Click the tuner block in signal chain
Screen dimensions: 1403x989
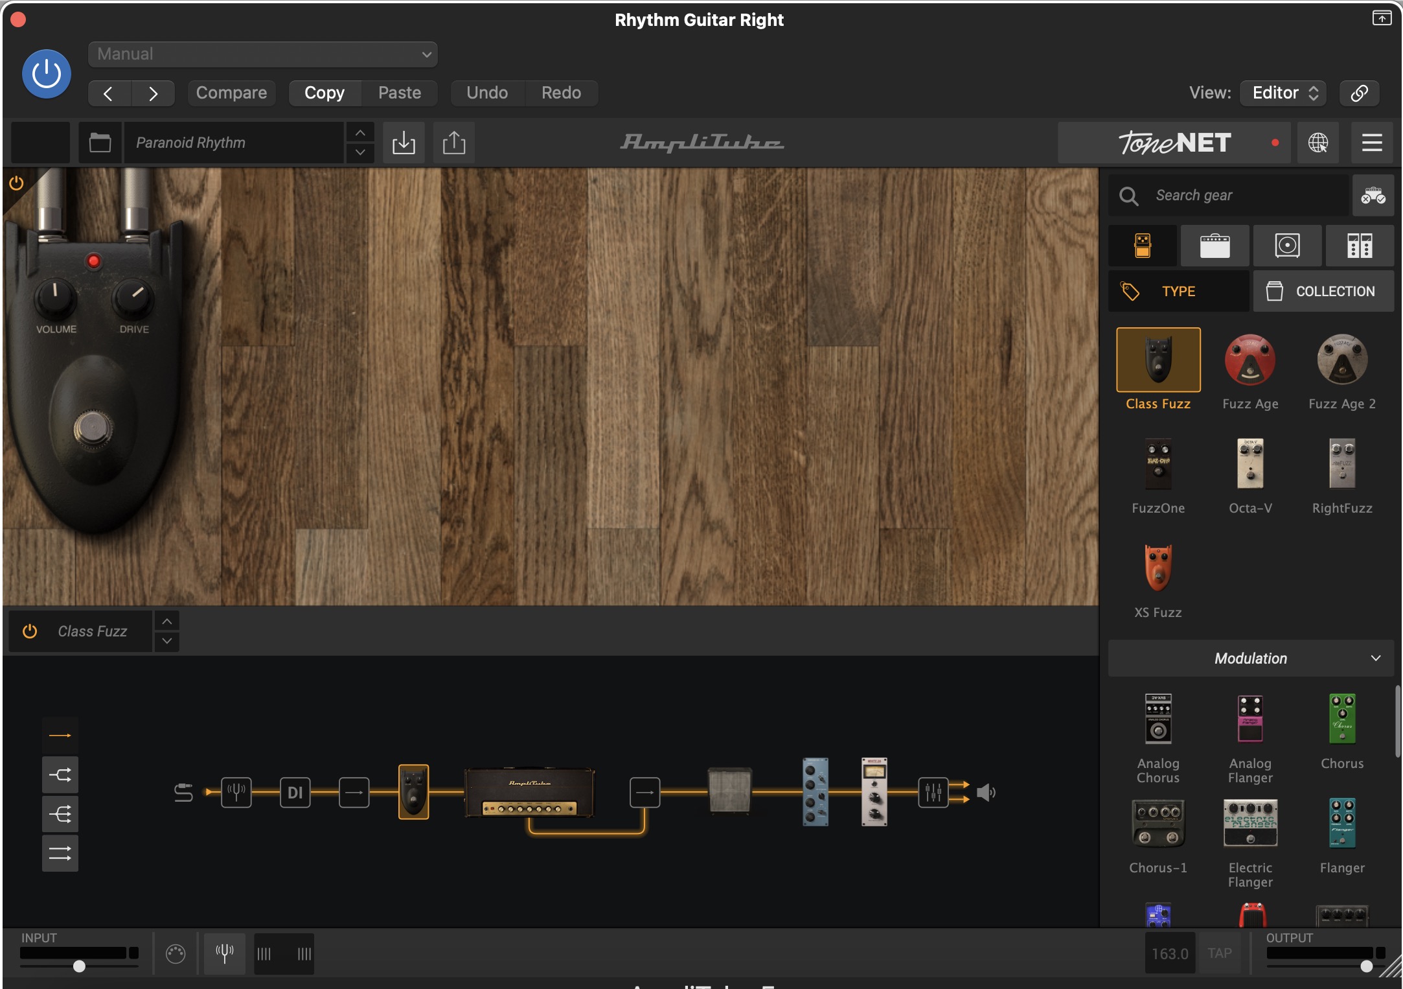(236, 792)
